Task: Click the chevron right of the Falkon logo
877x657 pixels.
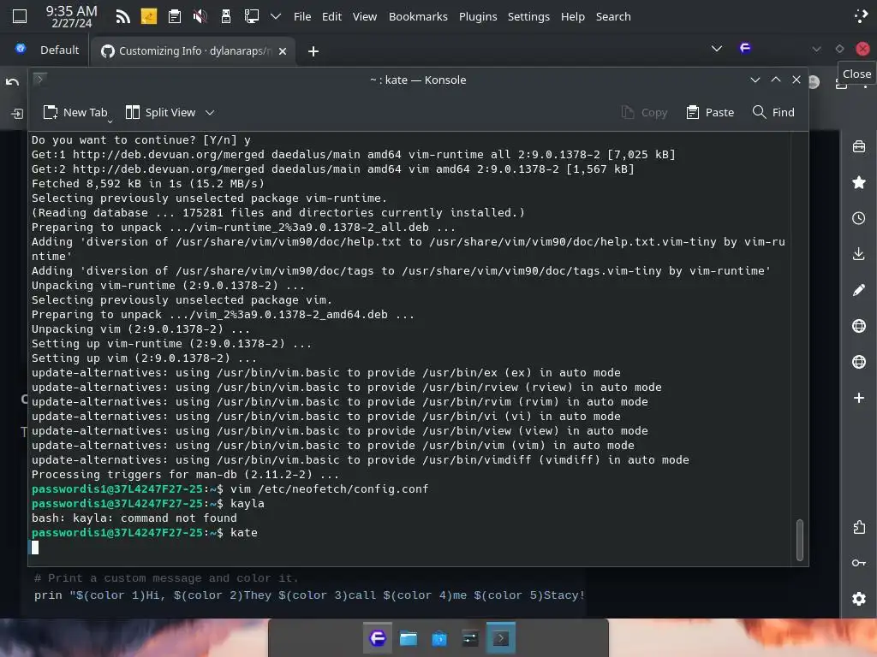Action: pos(816,49)
